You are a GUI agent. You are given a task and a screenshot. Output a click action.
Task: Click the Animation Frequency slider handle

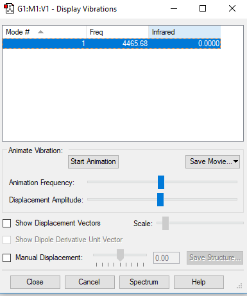coord(161,182)
